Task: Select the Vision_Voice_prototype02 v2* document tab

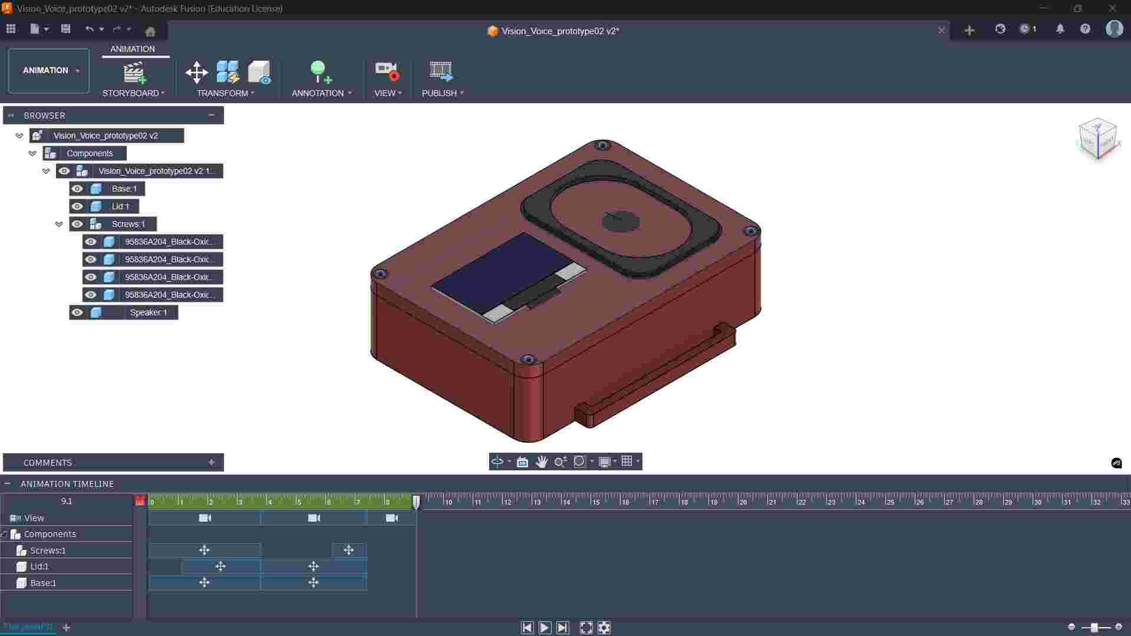Action: click(x=559, y=31)
